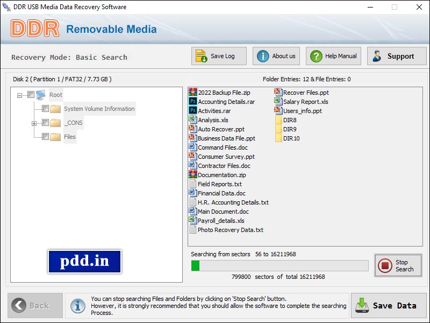Image resolution: width=430 pixels, height=323 pixels.
Task: Click the Save Data button
Action: pos(388,305)
